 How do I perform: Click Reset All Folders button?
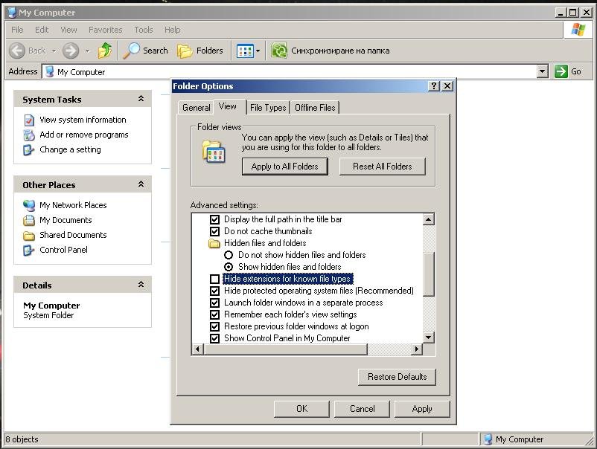pyautogui.click(x=383, y=167)
